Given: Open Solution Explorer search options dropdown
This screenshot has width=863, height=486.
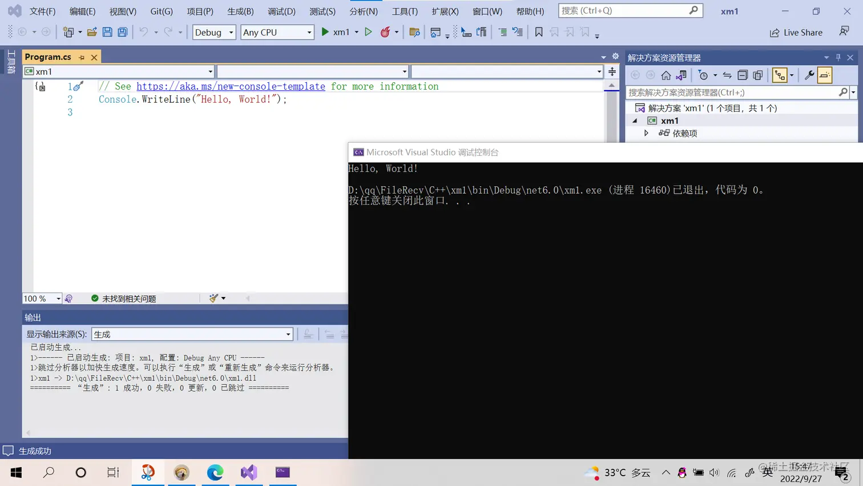Looking at the screenshot, I should [853, 93].
